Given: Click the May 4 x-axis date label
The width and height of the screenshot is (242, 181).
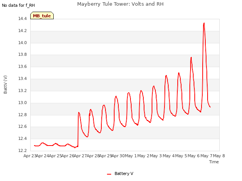Looking at the screenshot, I should (x=169, y=156).
